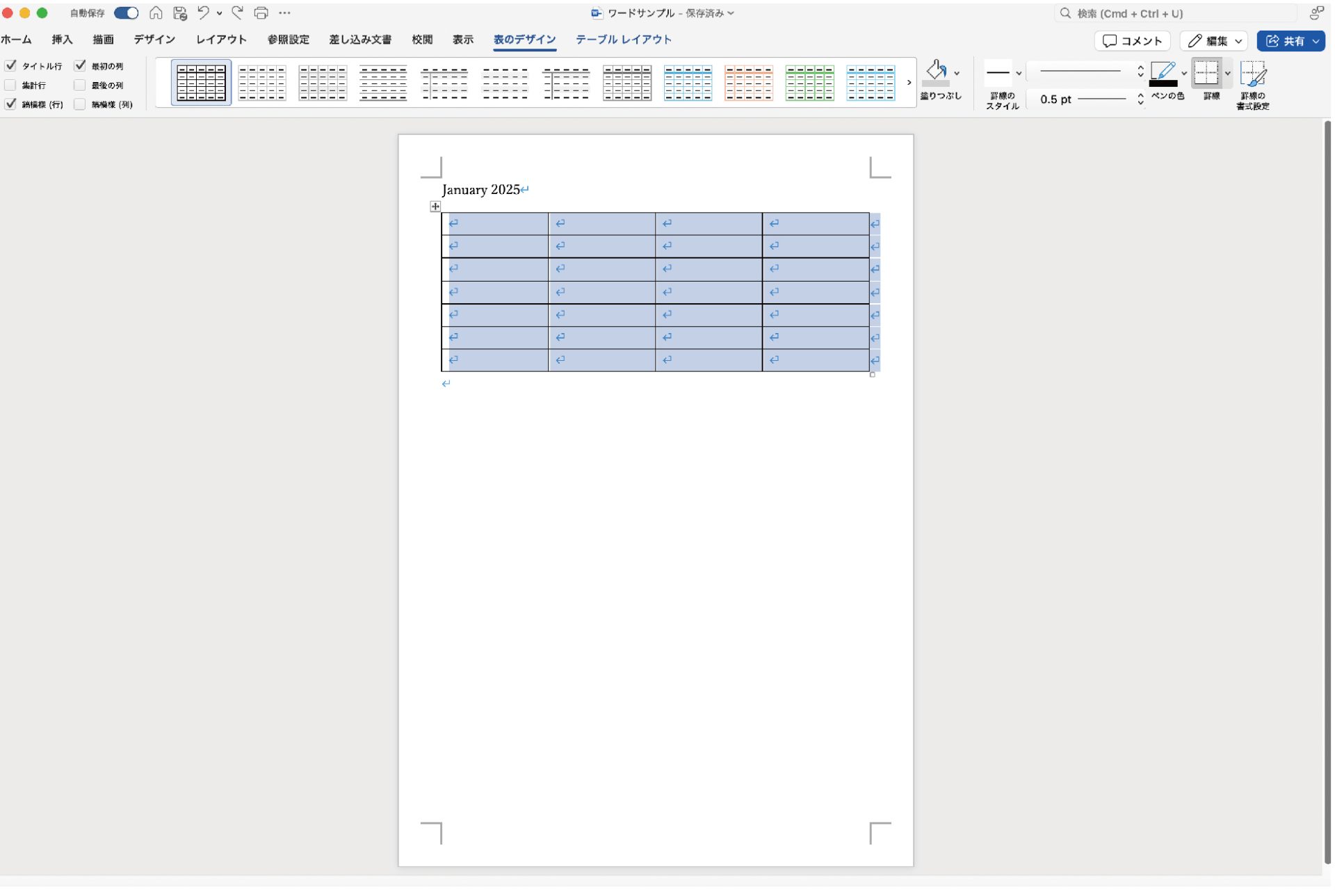Click the print icon in title bar
This screenshot has width=1335, height=890.
click(x=261, y=13)
